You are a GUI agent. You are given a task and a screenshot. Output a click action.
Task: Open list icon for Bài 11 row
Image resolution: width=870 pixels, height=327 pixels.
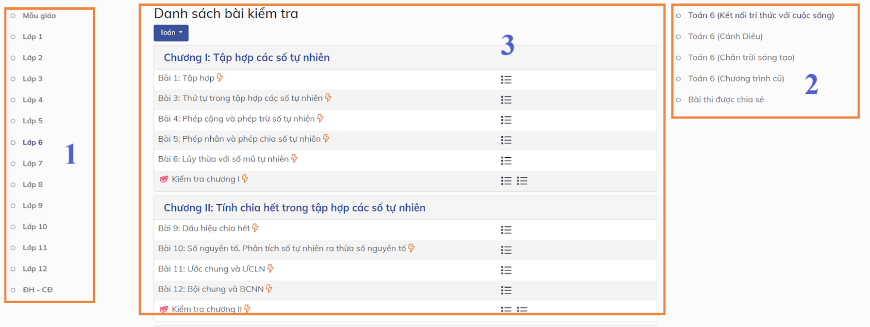pos(506,270)
